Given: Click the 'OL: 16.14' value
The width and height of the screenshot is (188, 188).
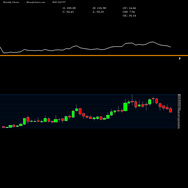Looking at the screenshot, I should (129, 16).
